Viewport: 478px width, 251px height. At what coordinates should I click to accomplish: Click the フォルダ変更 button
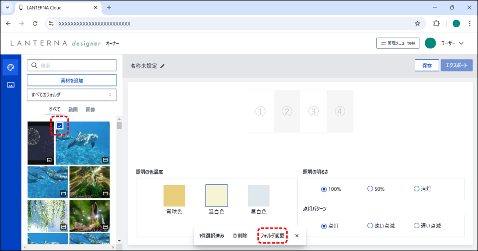272,236
